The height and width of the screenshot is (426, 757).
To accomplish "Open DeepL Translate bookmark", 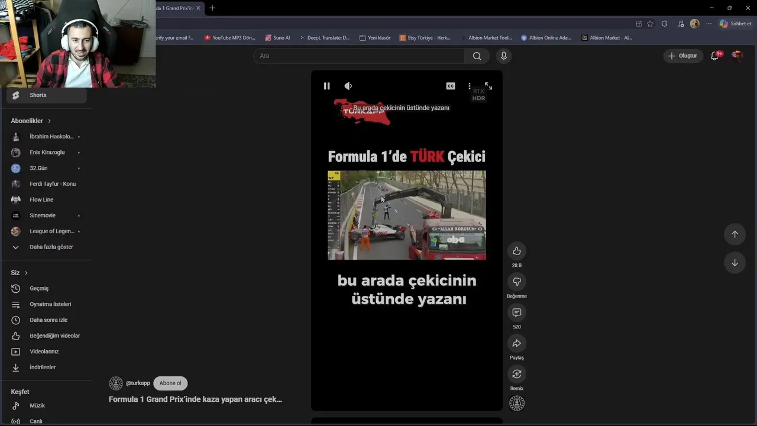I will coord(324,38).
